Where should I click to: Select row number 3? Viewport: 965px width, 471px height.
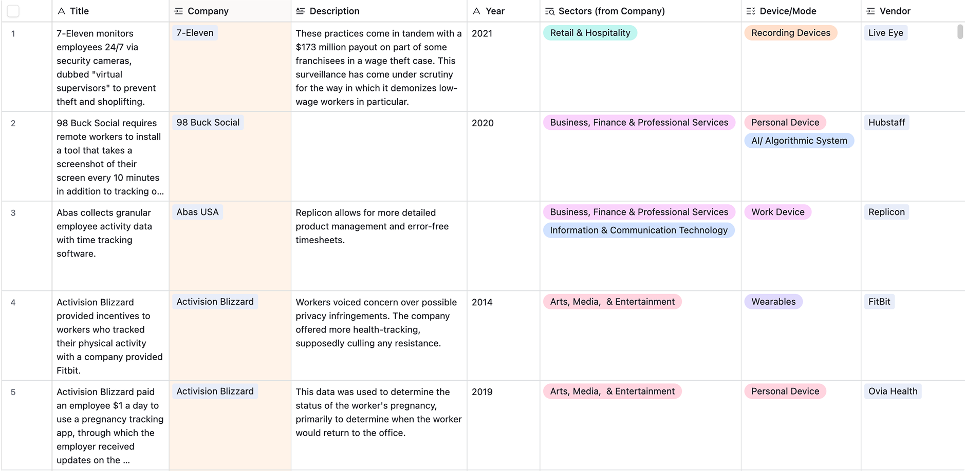pos(13,213)
